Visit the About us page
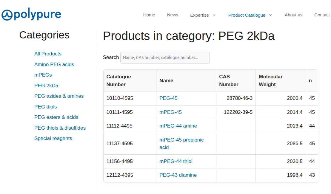 (293, 15)
